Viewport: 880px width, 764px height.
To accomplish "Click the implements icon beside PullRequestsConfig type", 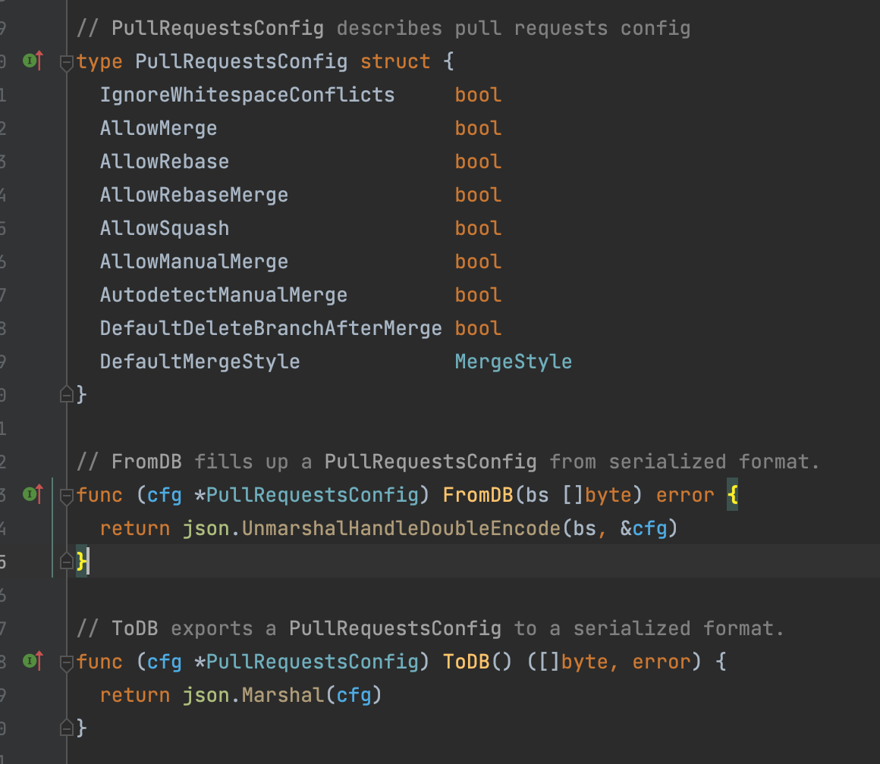I will (x=30, y=61).
